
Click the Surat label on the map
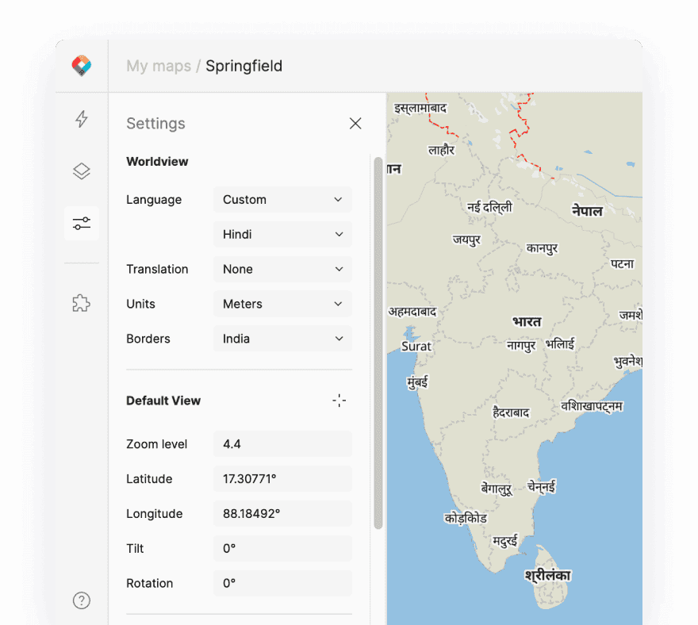tap(416, 347)
